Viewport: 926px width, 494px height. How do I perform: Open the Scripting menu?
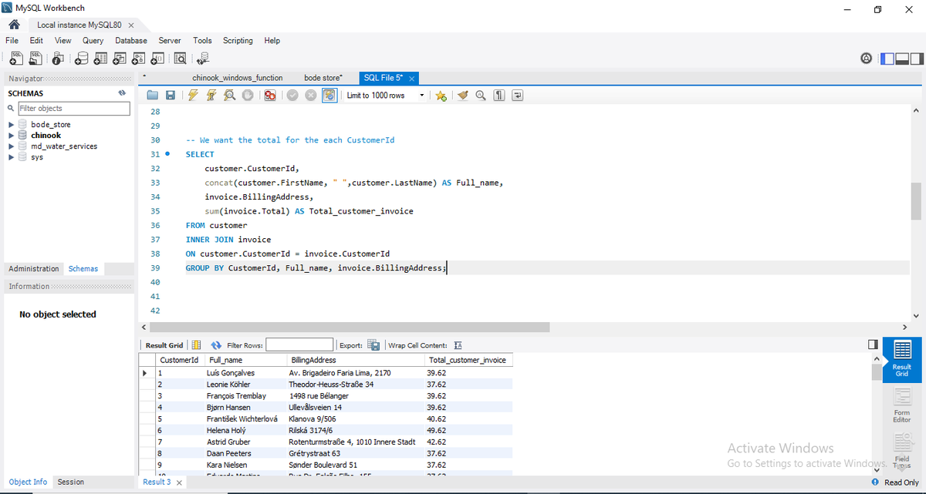[x=238, y=40]
